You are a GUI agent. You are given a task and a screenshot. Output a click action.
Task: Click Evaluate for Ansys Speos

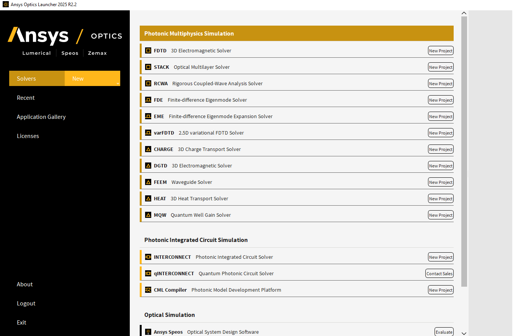(444, 332)
